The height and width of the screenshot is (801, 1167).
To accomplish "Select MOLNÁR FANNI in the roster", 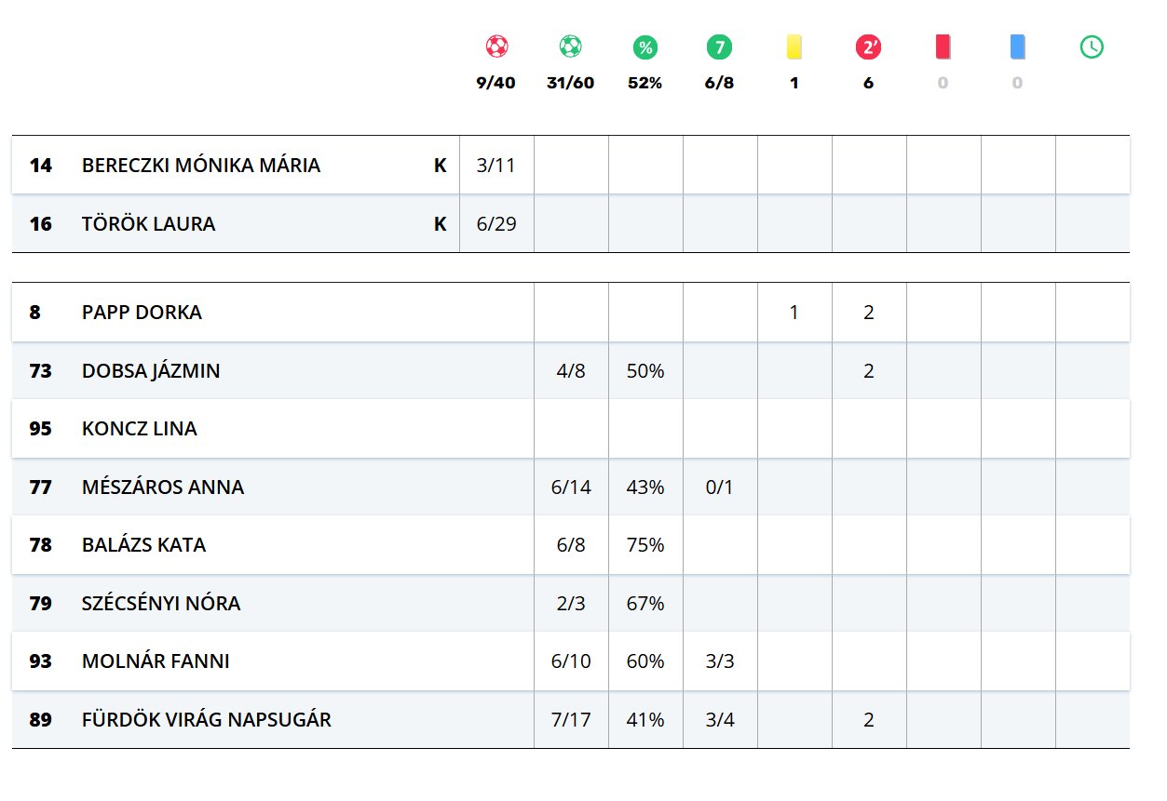I will click(156, 661).
